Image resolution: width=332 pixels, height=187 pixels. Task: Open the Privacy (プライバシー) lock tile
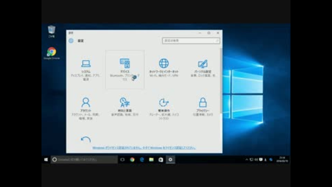click(203, 108)
